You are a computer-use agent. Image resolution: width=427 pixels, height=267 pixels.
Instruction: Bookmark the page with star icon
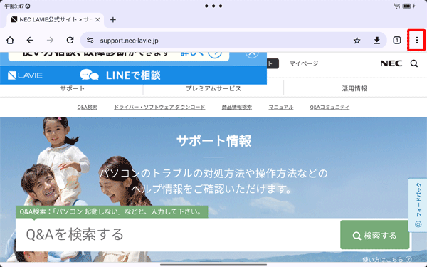pyautogui.click(x=357, y=41)
